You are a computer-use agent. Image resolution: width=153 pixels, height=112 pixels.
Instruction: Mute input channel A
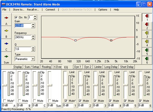[x=4, y=101]
